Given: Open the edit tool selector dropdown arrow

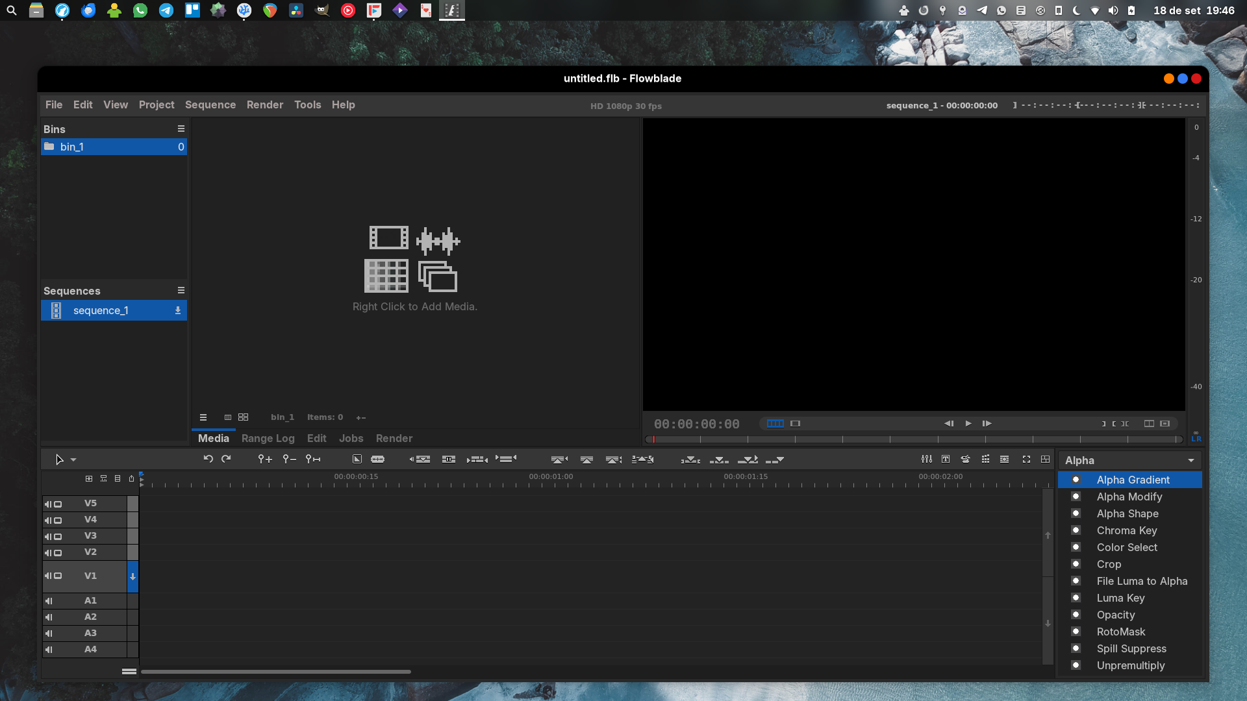Looking at the screenshot, I should click(x=73, y=460).
